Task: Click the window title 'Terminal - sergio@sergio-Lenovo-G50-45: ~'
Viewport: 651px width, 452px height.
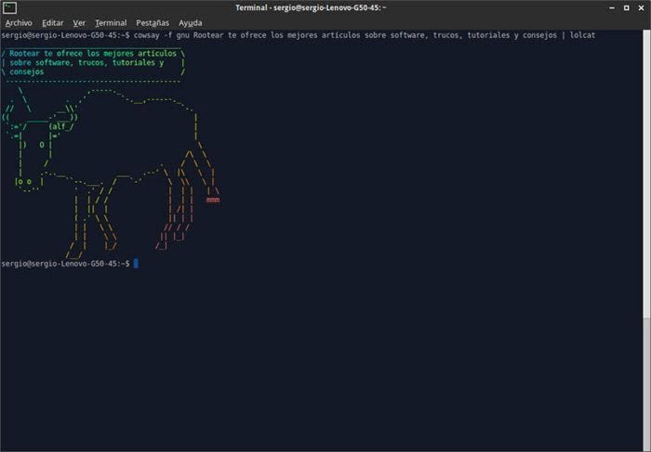Action: click(x=311, y=8)
